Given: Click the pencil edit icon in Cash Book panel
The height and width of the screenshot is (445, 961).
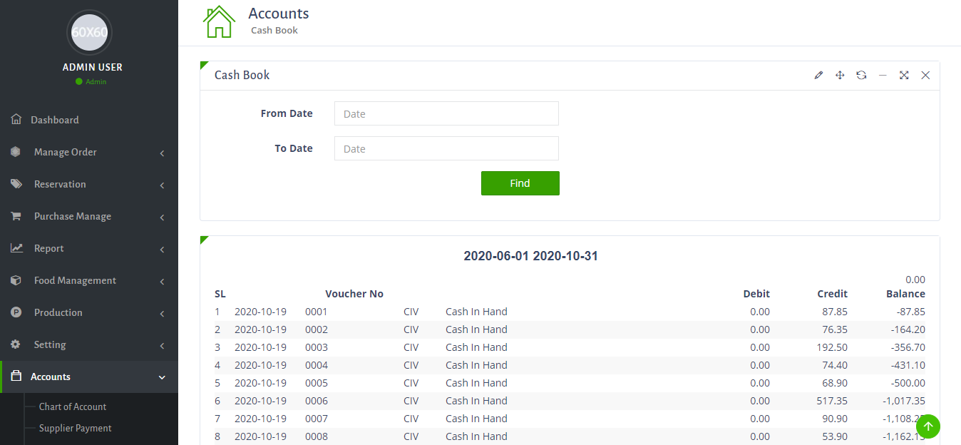Looking at the screenshot, I should click(818, 76).
